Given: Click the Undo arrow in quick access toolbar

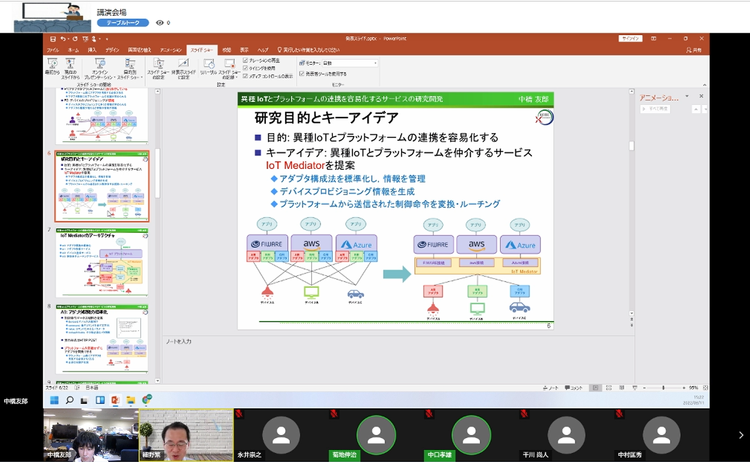Looking at the screenshot, I should 63,39.
